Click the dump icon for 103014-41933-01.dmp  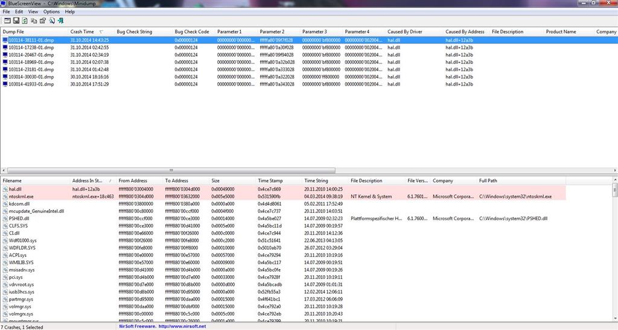[x=5, y=84]
